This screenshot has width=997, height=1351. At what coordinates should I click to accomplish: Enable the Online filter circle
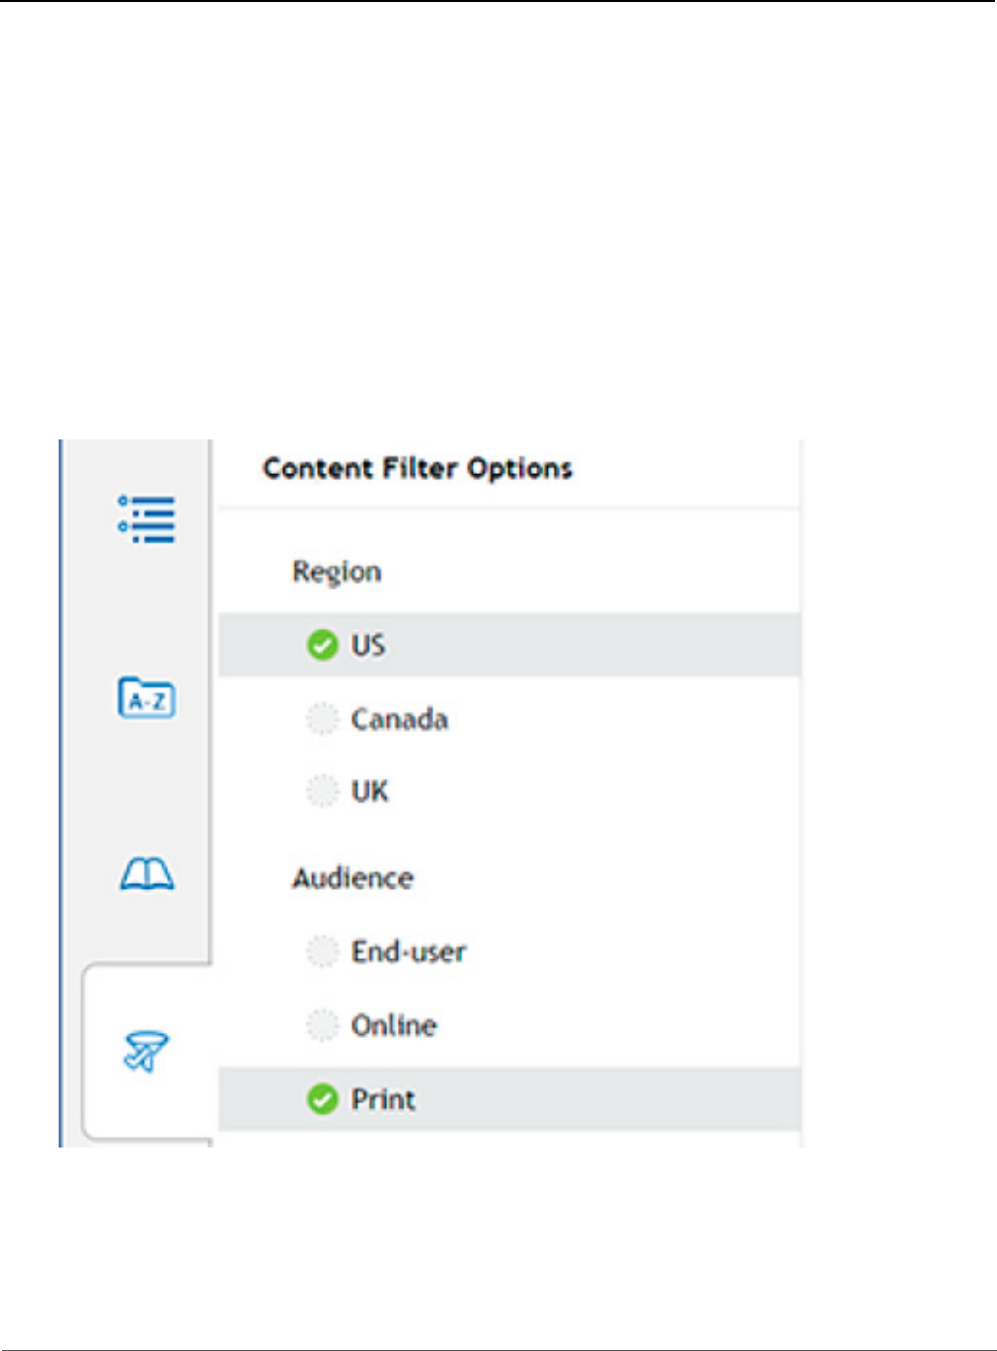coord(322,1025)
